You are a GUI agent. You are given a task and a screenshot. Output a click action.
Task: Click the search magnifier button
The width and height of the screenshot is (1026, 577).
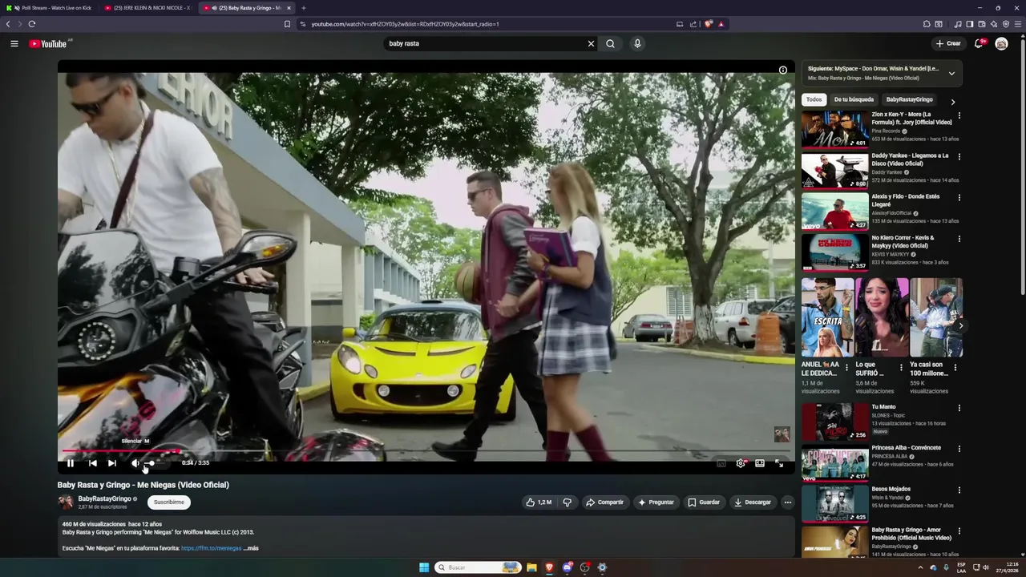click(610, 43)
